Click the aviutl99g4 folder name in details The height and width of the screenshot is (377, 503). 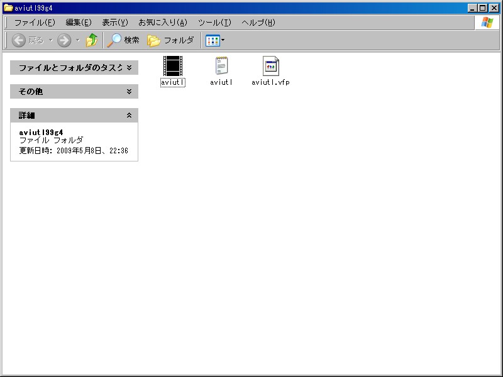click(x=41, y=133)
